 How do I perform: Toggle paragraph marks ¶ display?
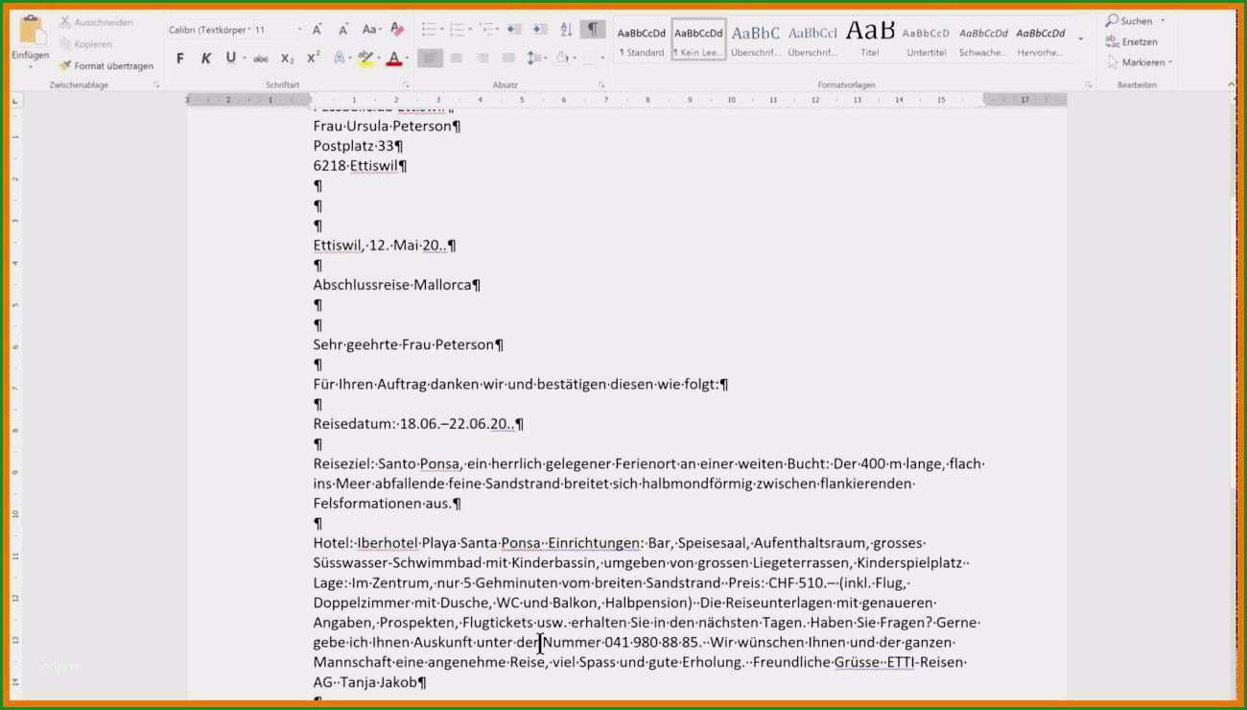tap(594, 30)
